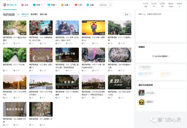
Task: Open video 006 bridge thumbnail with 01:14 duration
Action: click(x=41, y=82)
